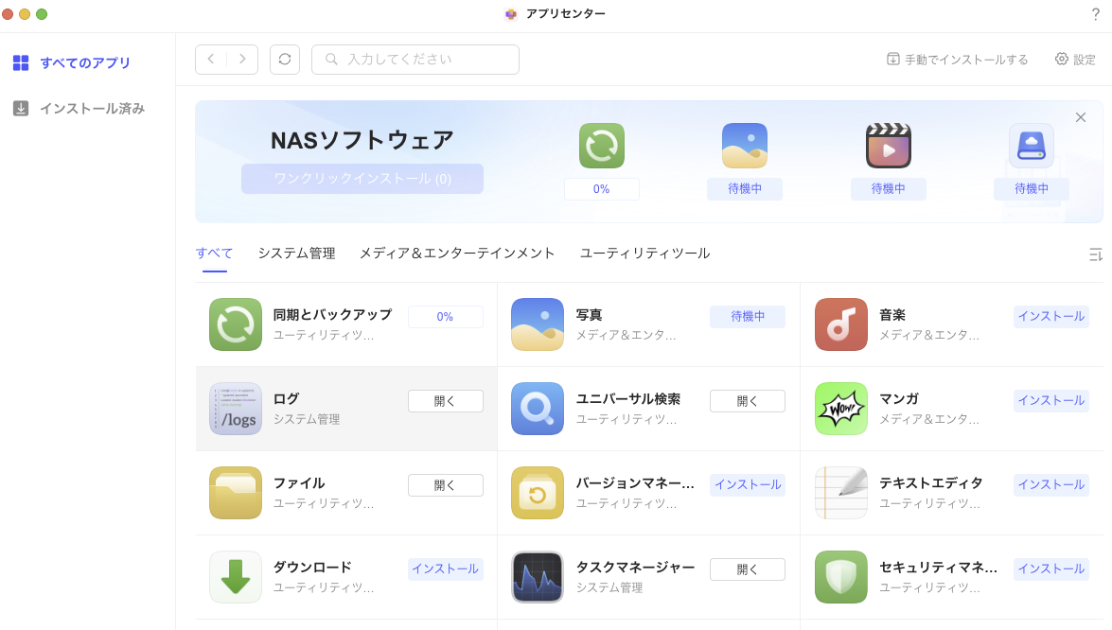Open the sort options icon at right
Screen dimensions: 1112x630
coord(1095,254)
